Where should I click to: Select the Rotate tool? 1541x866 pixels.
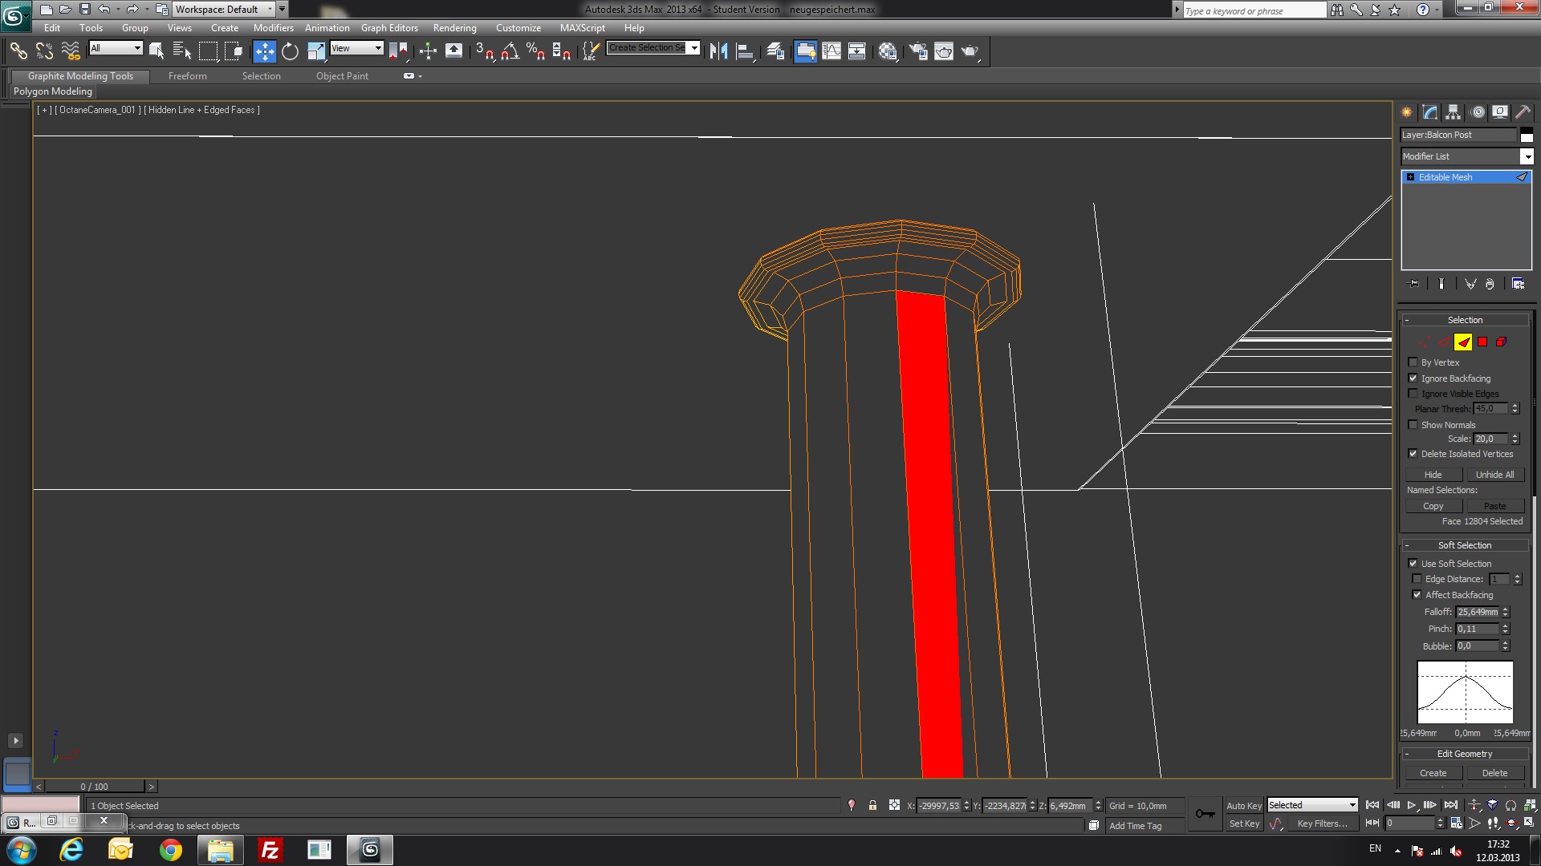[x=290, y=51]
